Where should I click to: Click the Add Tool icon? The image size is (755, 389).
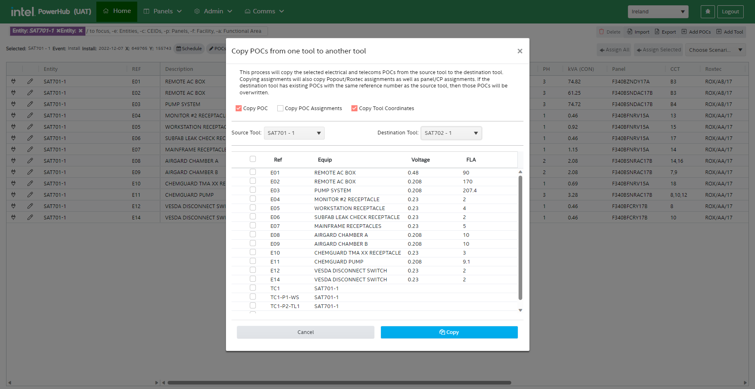click(719, 32)
